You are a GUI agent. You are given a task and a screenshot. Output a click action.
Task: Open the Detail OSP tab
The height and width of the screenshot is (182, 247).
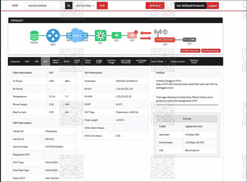(x=77, y=62)
